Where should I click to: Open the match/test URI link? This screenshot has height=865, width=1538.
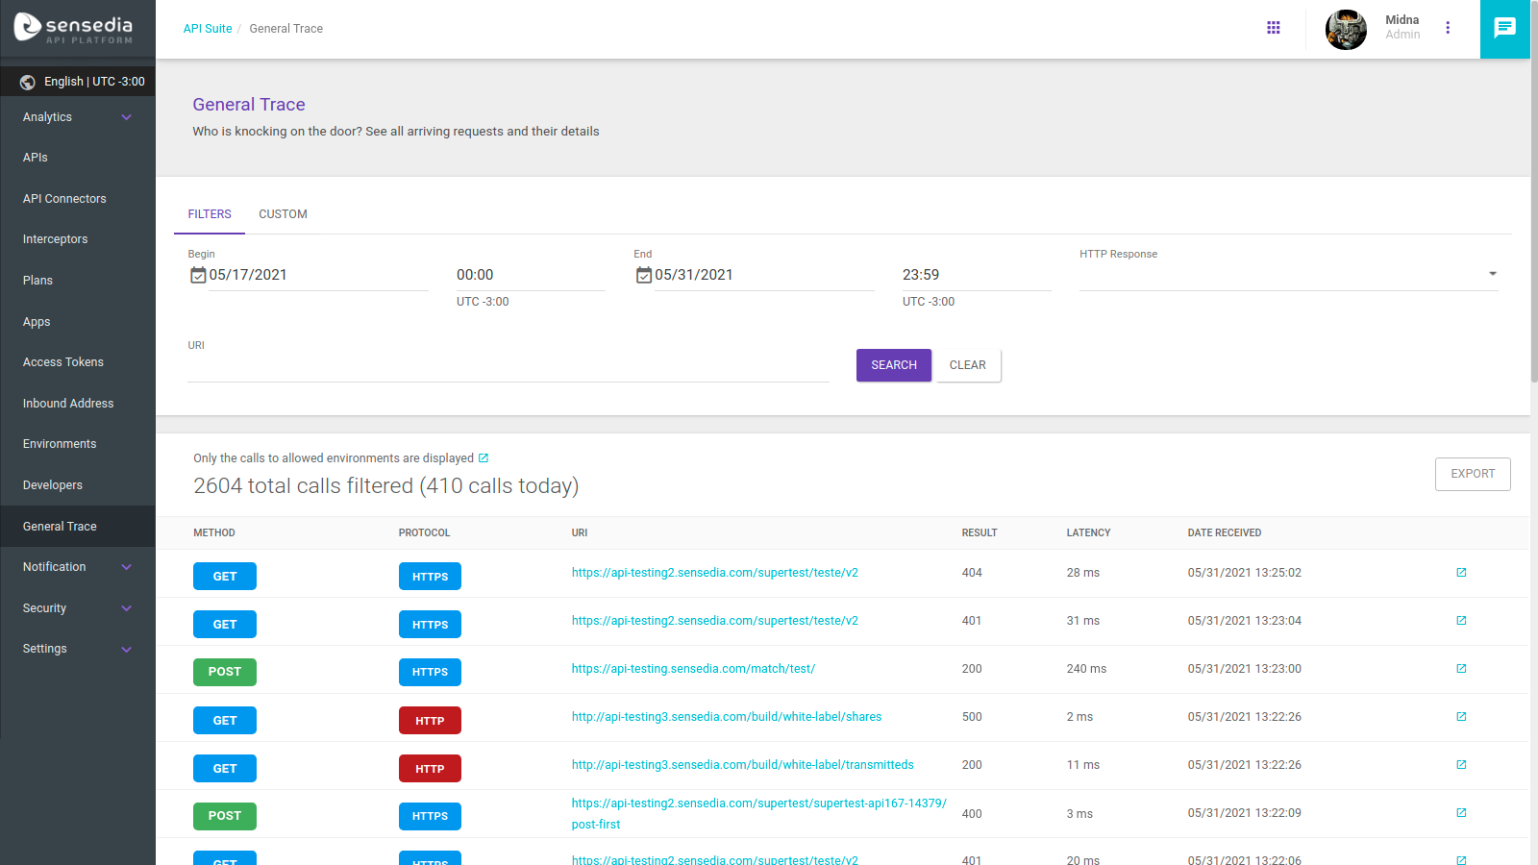click(693, 669)
